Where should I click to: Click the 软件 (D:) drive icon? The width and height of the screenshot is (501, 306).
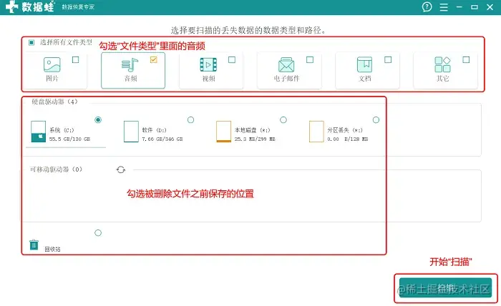tap(131, 131)
